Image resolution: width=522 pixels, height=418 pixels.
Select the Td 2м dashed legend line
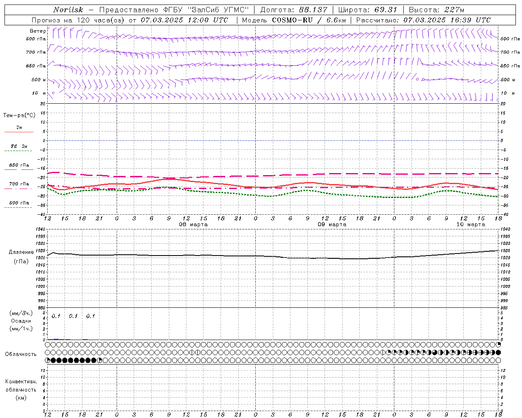(x=18, y=151)
